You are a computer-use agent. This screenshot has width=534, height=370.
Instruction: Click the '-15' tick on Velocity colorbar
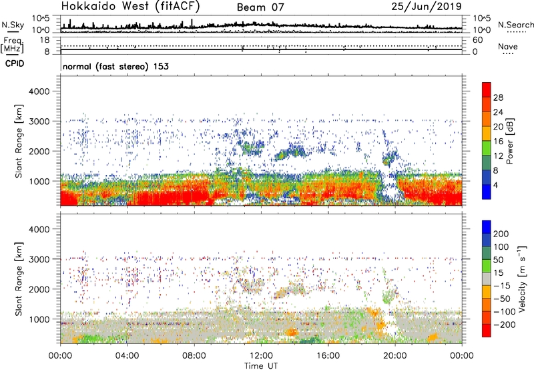(x=501, y=286)
